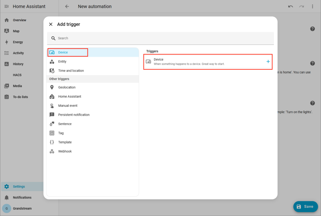This screenshot has height=216, width=321.
Task: Click the Device trigger description text
Action: [x=189, y=64]
